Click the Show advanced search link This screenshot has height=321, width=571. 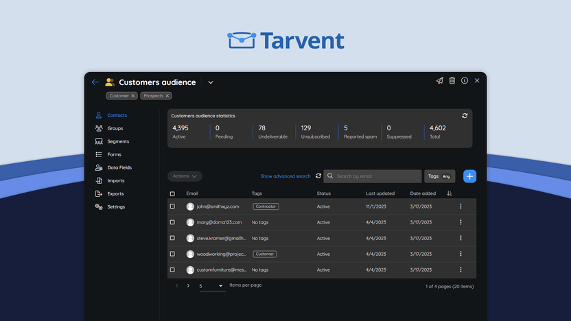[285, 176]
